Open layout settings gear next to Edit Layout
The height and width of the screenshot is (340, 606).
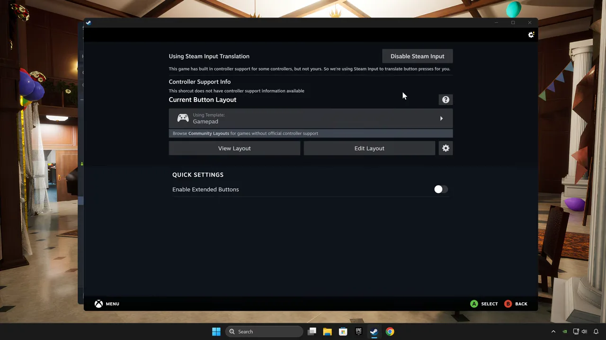coord(446,148)
